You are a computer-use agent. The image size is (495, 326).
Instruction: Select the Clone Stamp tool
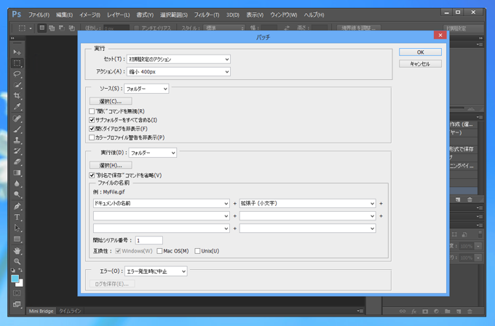tap(17, 140)
